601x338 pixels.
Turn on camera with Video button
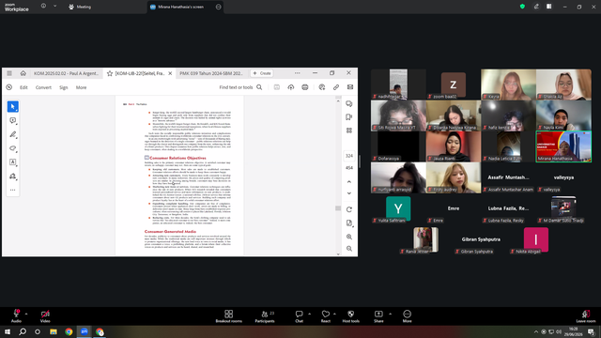tap(45, 316)
